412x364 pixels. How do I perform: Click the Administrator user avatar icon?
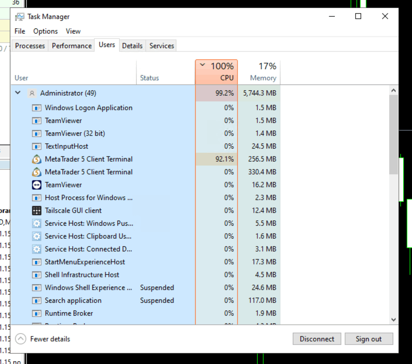click(32, 93)
